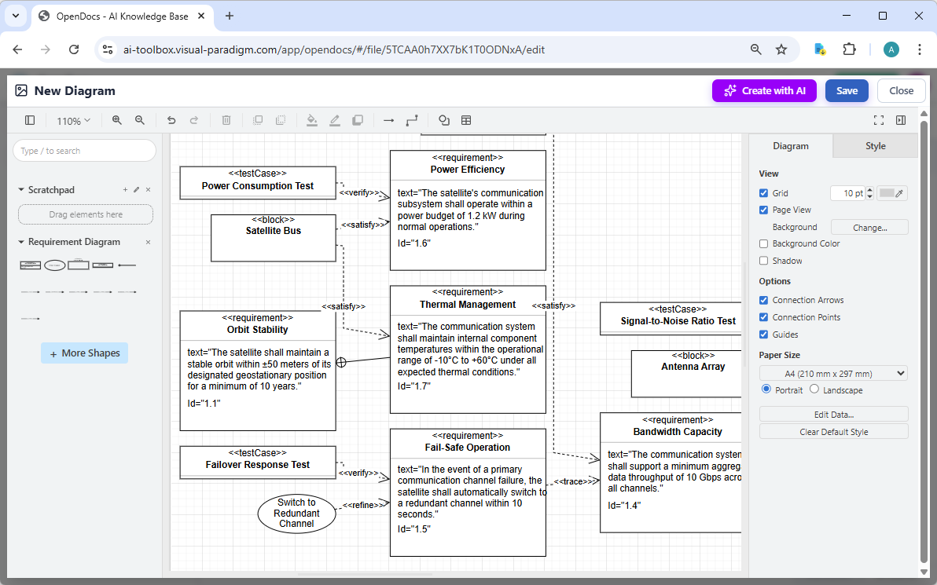Open the zoom percentage dropdown
This screenshot has height=585, width=937.
click(x=73, y=120)
